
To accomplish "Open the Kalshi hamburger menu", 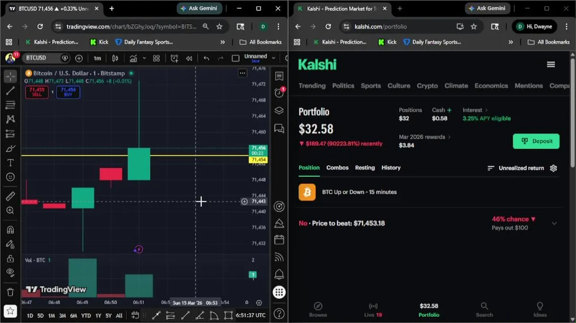I will click(x=551, y=65).
